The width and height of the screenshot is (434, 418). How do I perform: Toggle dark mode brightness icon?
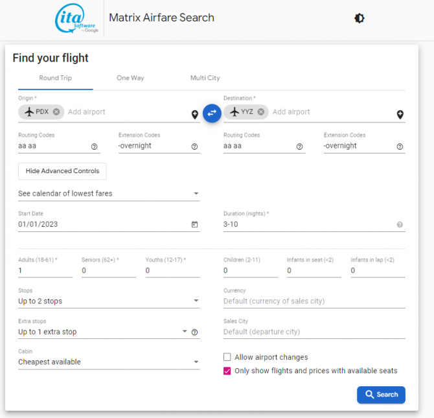(360, 18)
